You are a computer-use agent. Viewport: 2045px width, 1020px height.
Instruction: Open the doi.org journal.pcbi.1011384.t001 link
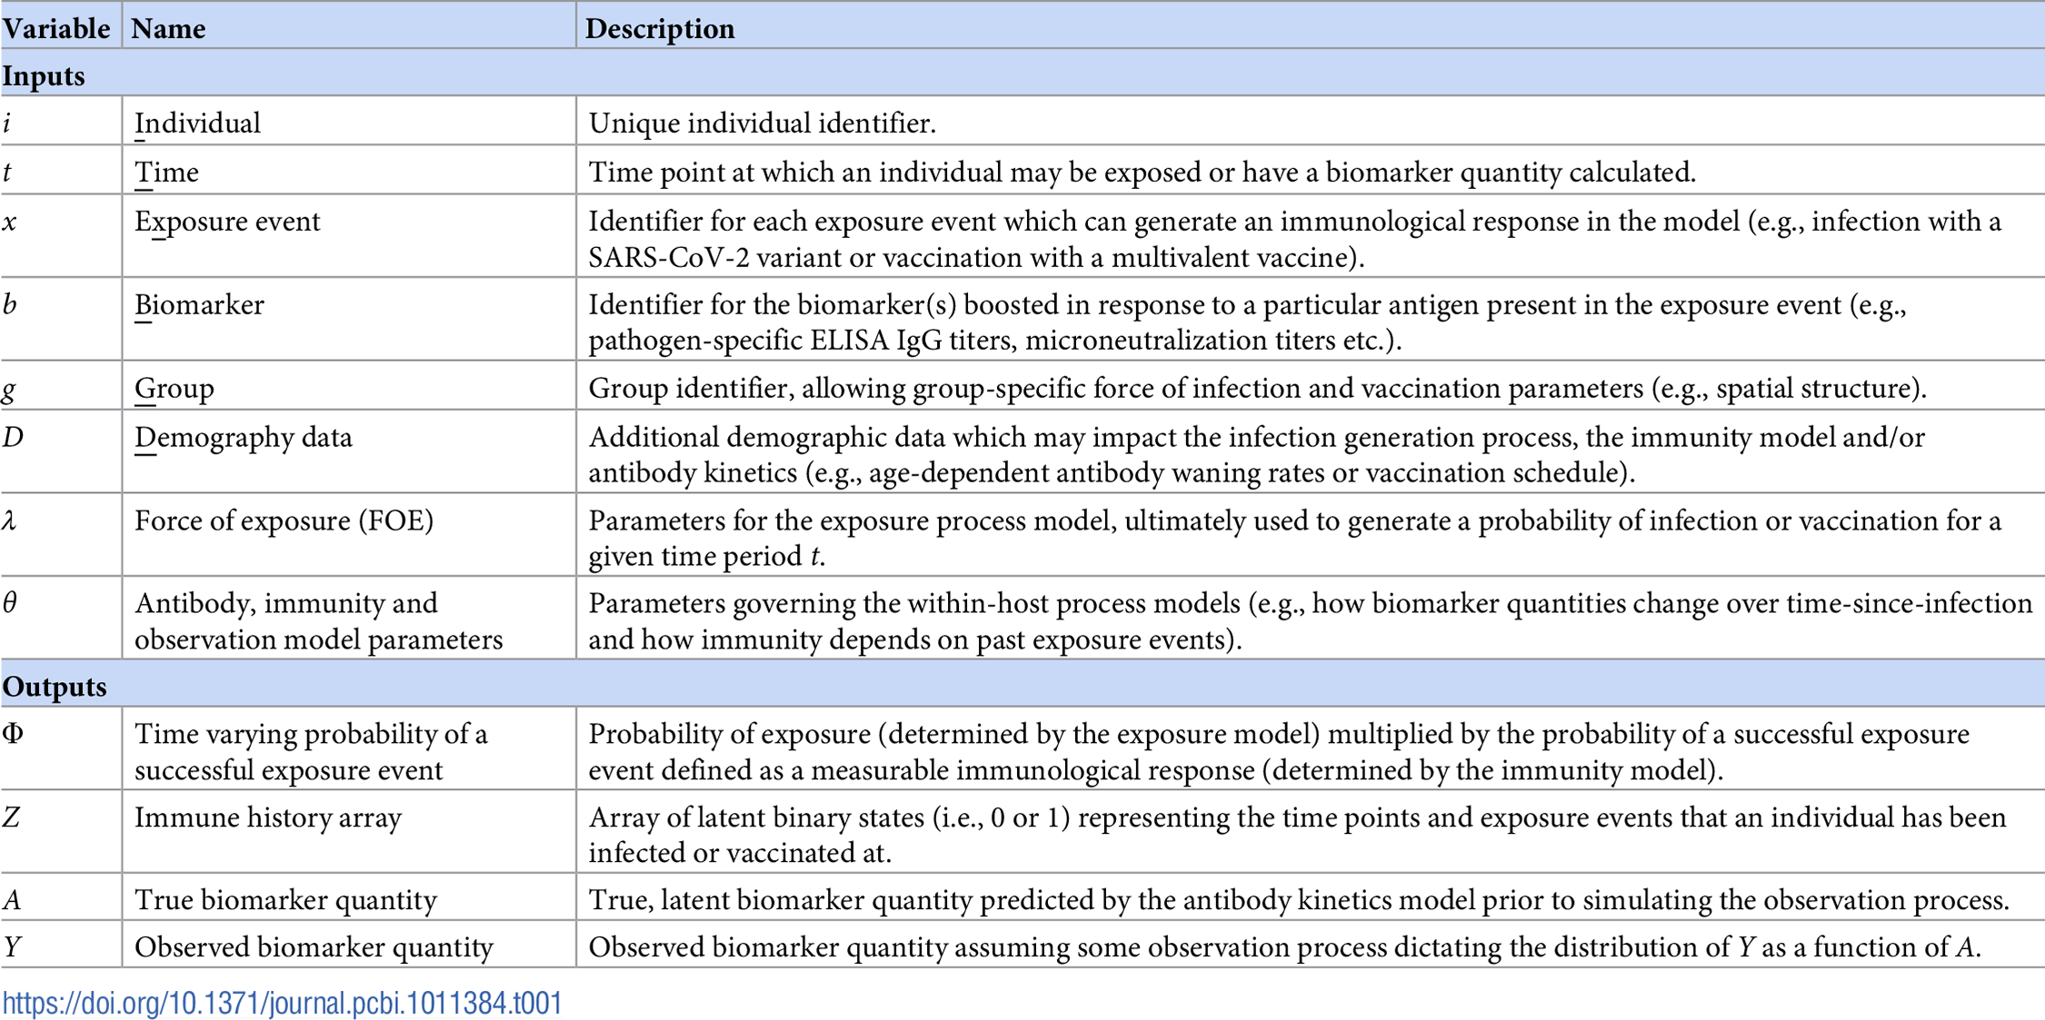click(x=282, y=1003)
